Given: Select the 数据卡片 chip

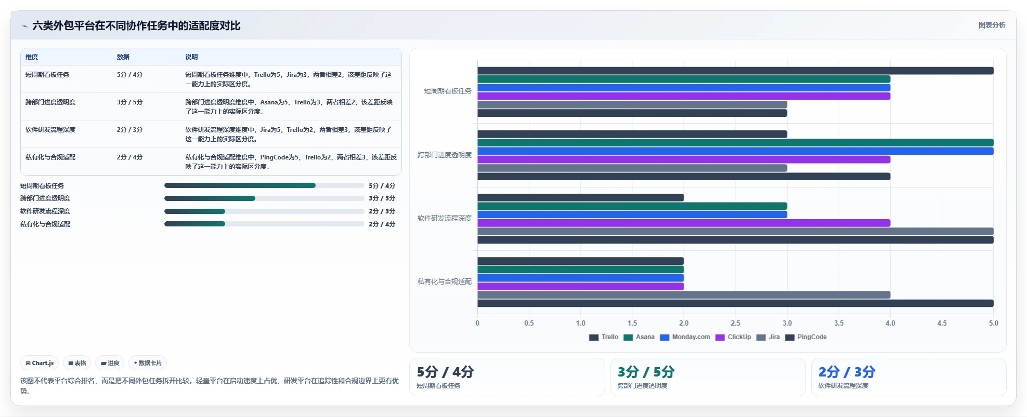Looking at the screenshot, I should pos(148,363).
